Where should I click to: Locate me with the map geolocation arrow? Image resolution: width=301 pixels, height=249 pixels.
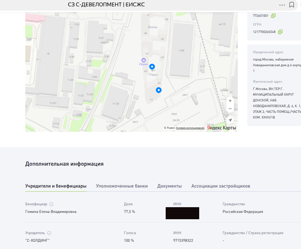click(230, 120)
